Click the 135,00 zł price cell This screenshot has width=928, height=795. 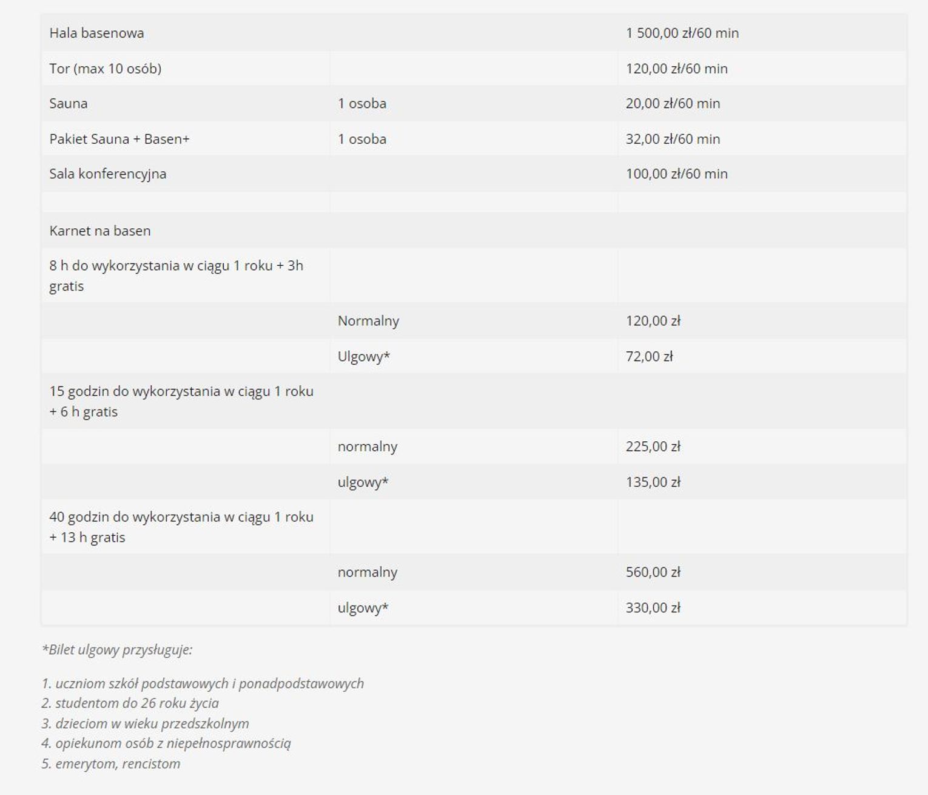[653, 482]
